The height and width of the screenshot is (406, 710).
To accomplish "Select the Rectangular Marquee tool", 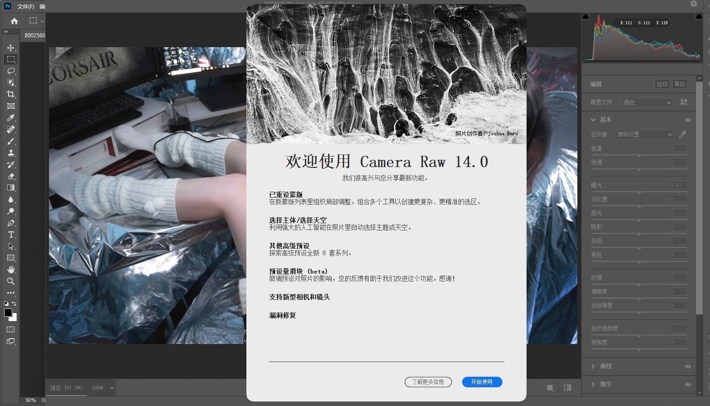I will tap(11, 59).
